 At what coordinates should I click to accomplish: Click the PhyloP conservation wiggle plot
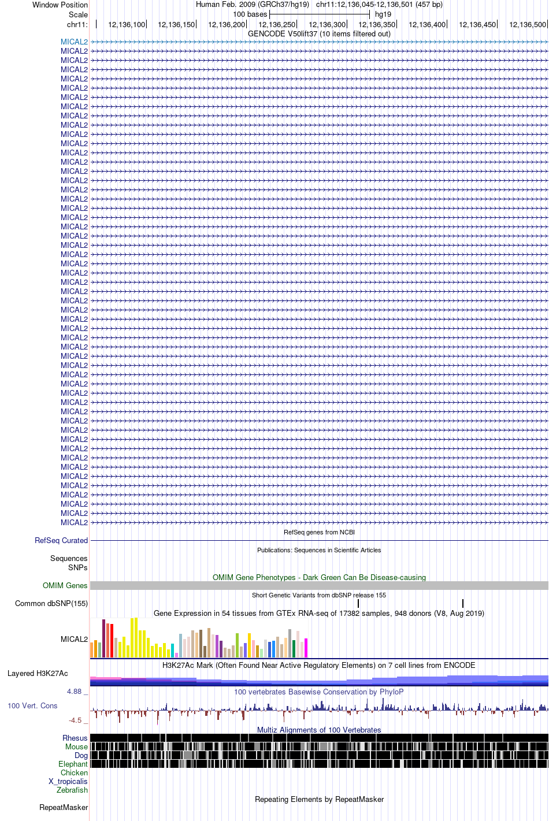point(319,711)
